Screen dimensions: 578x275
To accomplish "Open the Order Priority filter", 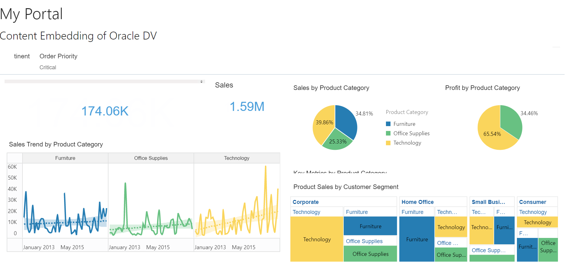I will (x=58, y=56).
